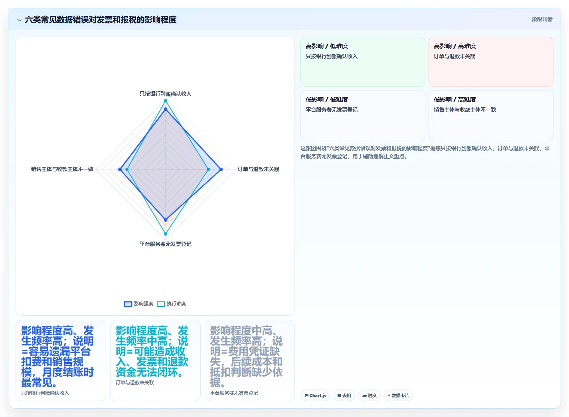Click the gray card text about 费用凭证缺失
Viewport: 569px width, 417px height.
click(x=247, y=356)
